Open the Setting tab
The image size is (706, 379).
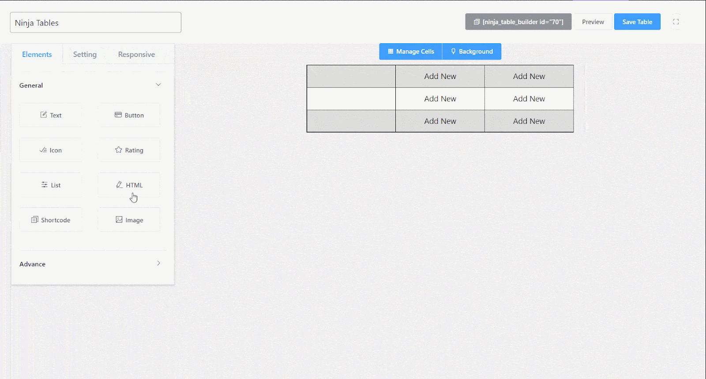(85, 54)
